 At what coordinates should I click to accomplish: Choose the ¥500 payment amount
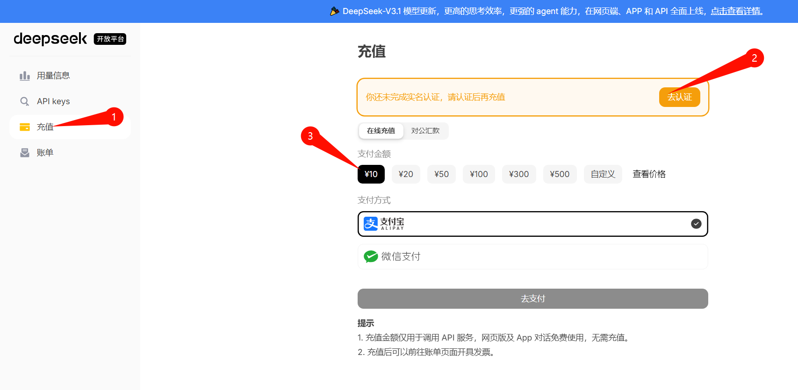coord(560,174)
